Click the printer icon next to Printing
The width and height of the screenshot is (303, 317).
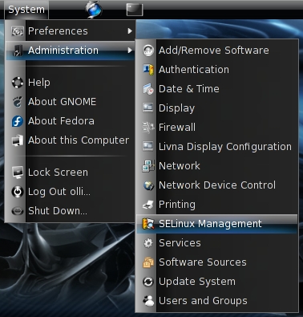148,205
